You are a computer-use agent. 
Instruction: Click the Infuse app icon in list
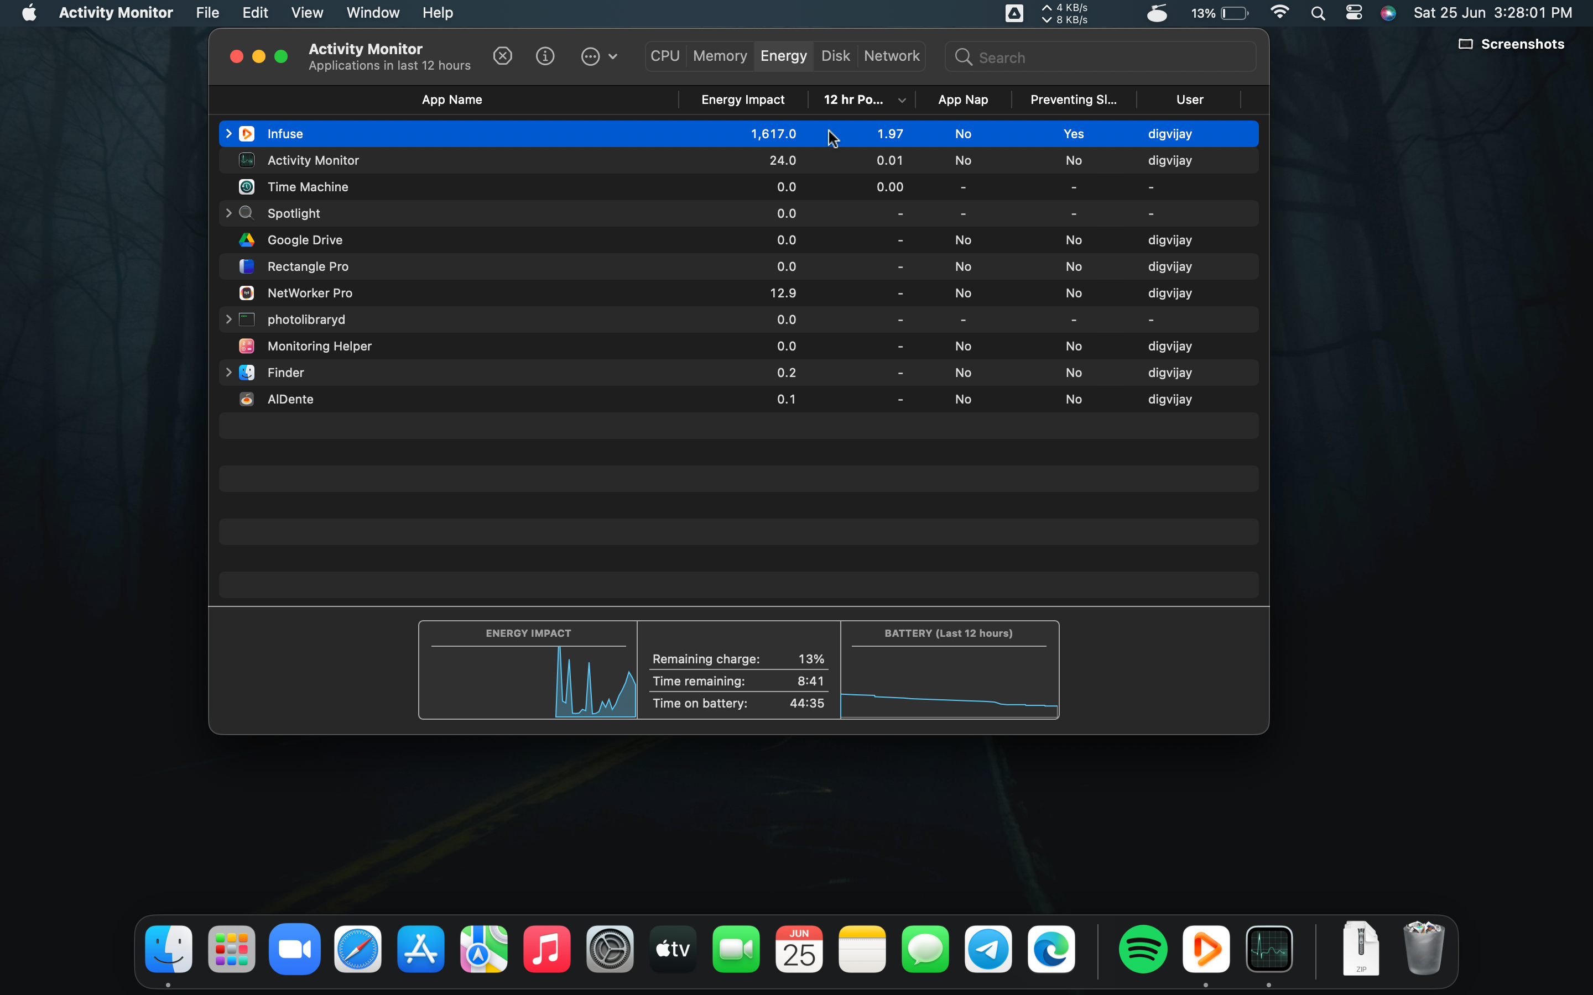pyautogui.click(x=247, y=134)
